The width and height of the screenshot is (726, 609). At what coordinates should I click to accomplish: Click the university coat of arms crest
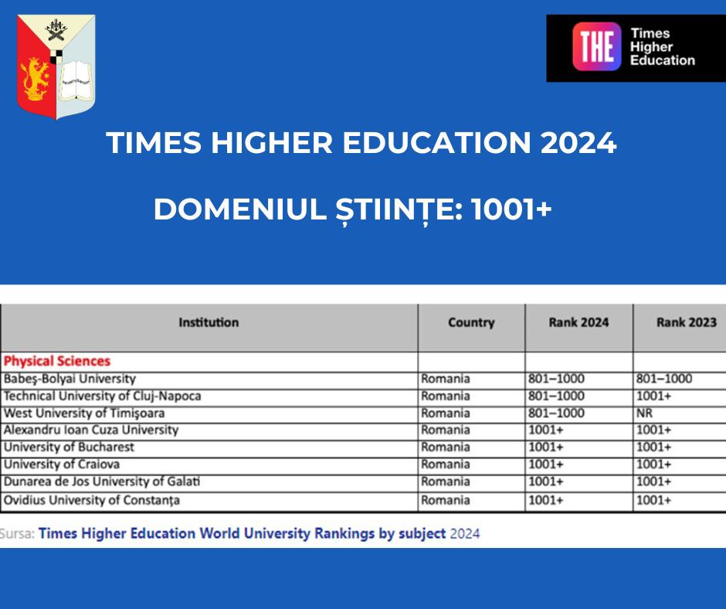click(x=56, y=66)
